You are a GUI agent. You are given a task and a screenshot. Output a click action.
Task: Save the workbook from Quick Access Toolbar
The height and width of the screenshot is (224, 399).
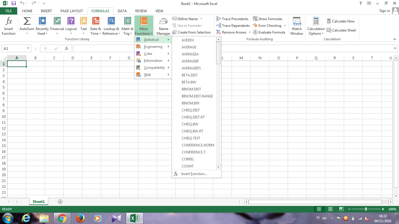(14, 3)
